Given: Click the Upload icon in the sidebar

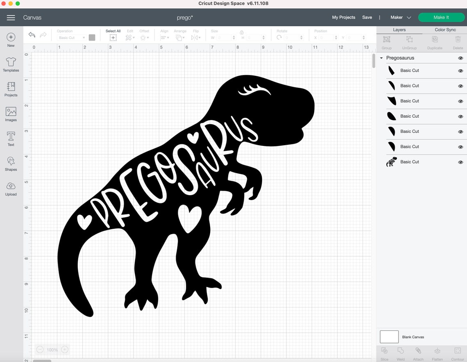Looking at the screenshot, I should [11, 189].
